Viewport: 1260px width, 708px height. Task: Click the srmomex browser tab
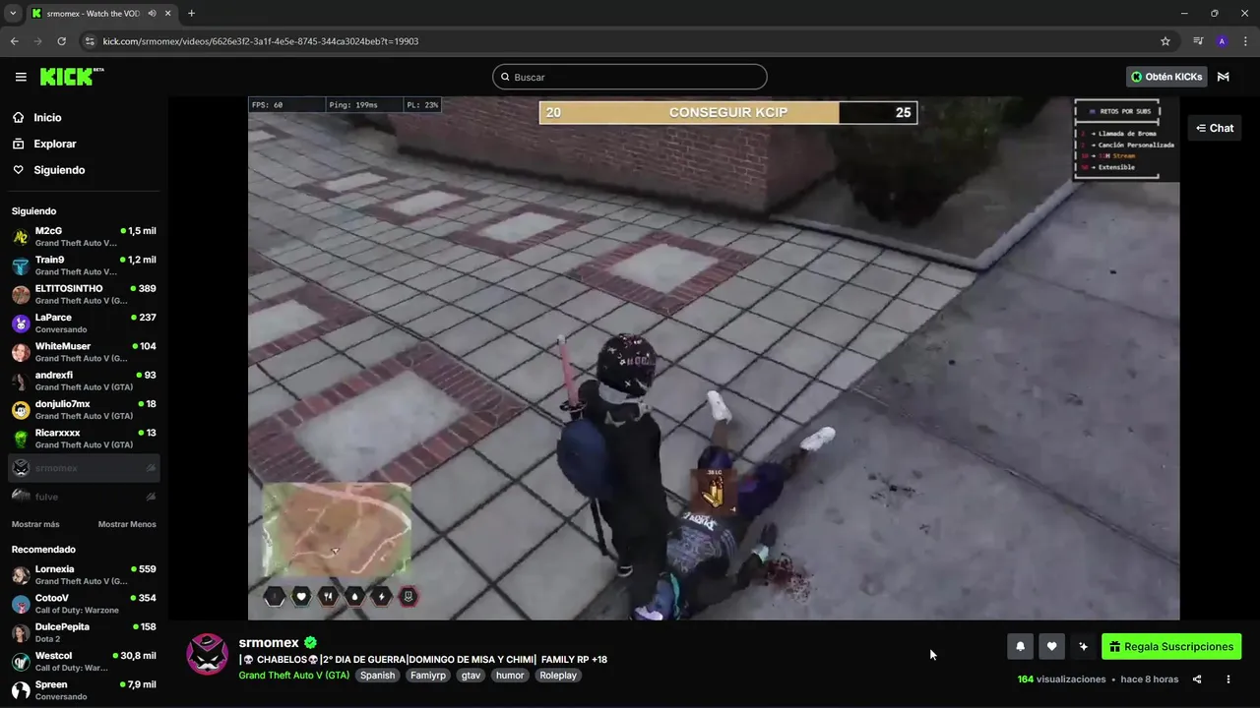tap(101, 14)
